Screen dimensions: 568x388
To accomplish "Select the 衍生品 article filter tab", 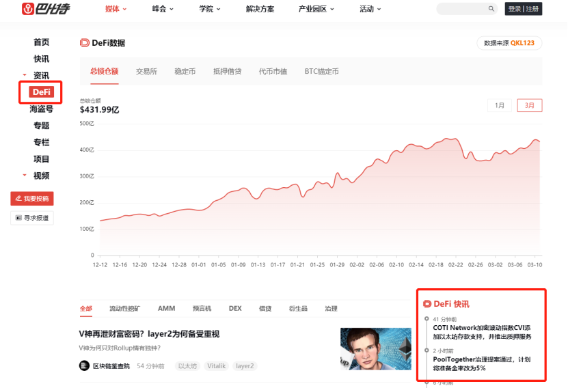I will (298, 308).
